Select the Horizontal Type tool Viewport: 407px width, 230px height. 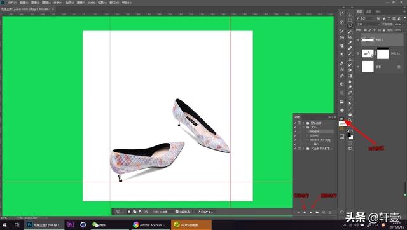[350, 98]
